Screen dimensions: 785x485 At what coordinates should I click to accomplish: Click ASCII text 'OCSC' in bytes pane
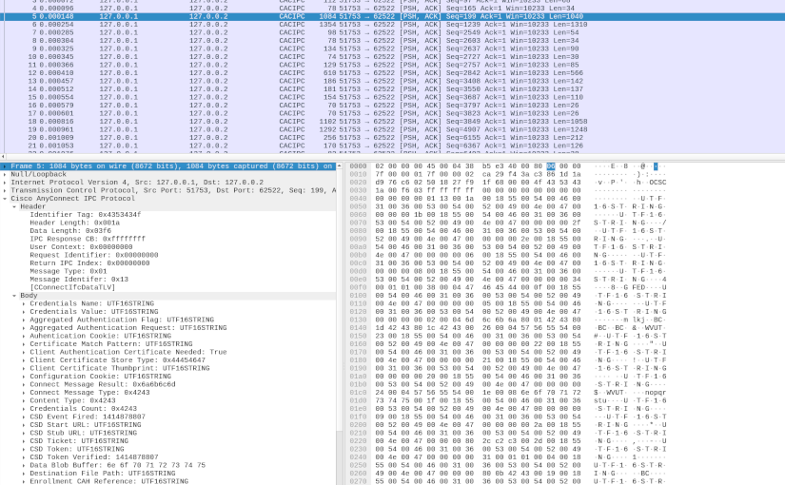coord(657,183)
